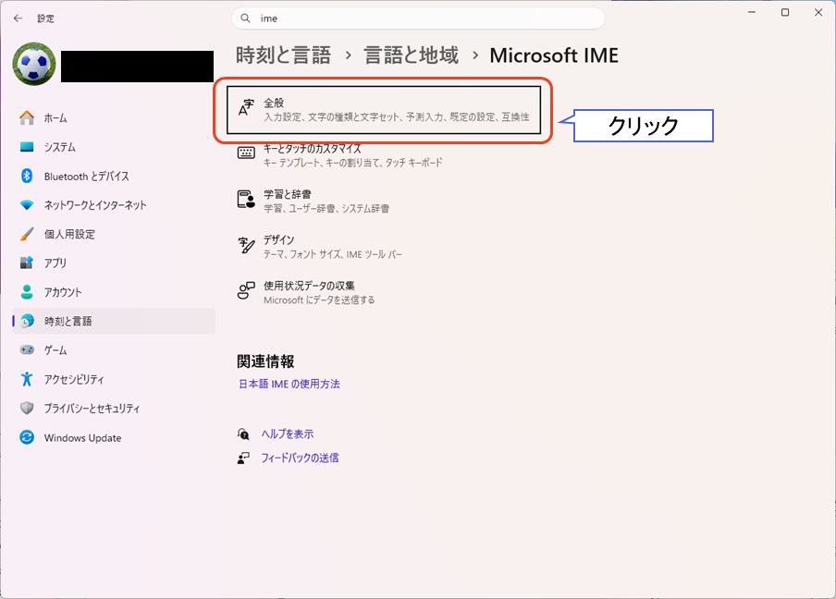Click the アクセシビリティ figure icon
The height and width of the screenshot is (599, 836).
(x=27, y=379)
